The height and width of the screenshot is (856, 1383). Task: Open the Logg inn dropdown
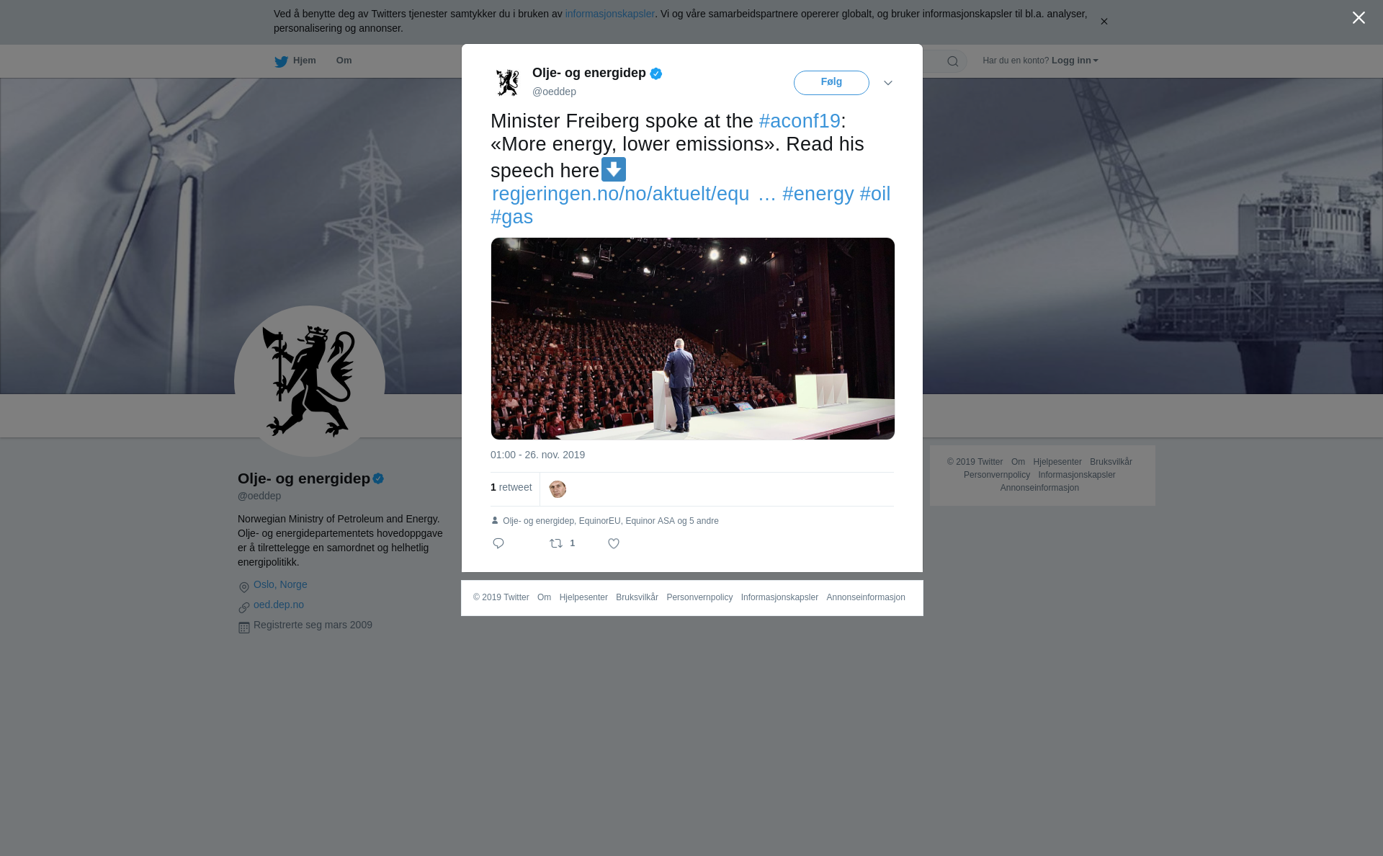1074,61
